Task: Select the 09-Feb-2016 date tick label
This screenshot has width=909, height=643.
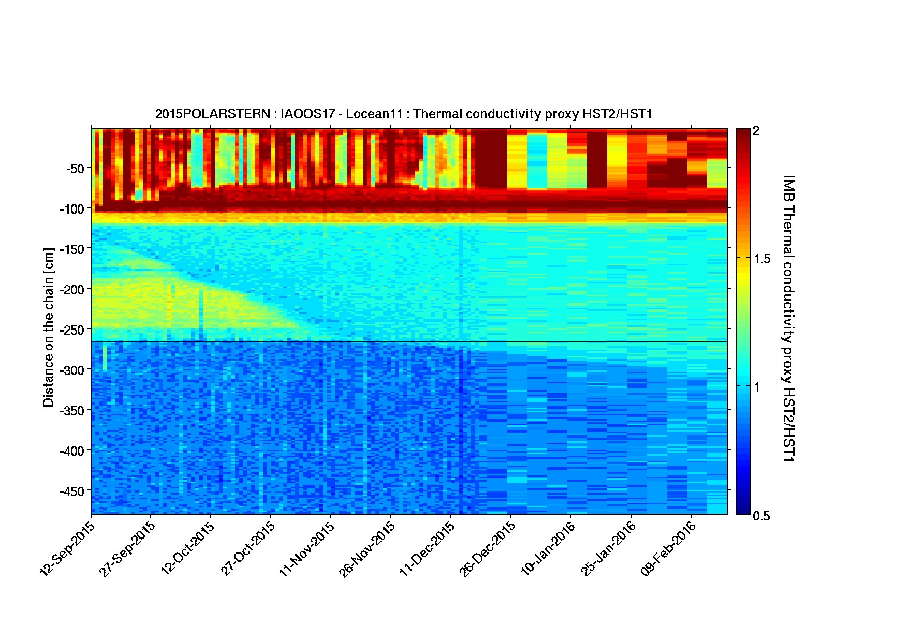Action: 668,548
